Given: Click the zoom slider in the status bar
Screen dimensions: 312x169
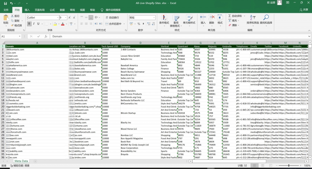Looking at the screenshot, I should [289, 166].
